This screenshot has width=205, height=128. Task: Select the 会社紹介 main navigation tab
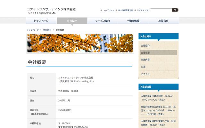72,21
